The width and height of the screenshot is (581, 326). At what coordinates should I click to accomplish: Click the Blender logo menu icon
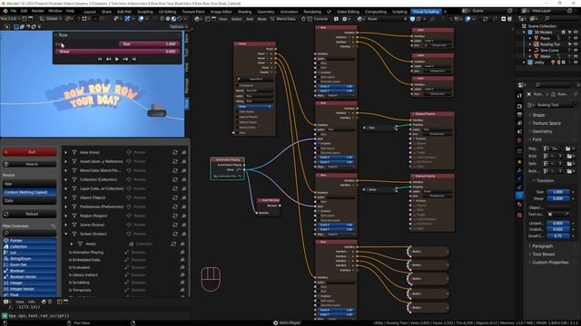[5, 11]
